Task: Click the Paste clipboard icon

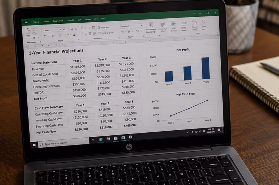Action: click(x=28, y=31)
